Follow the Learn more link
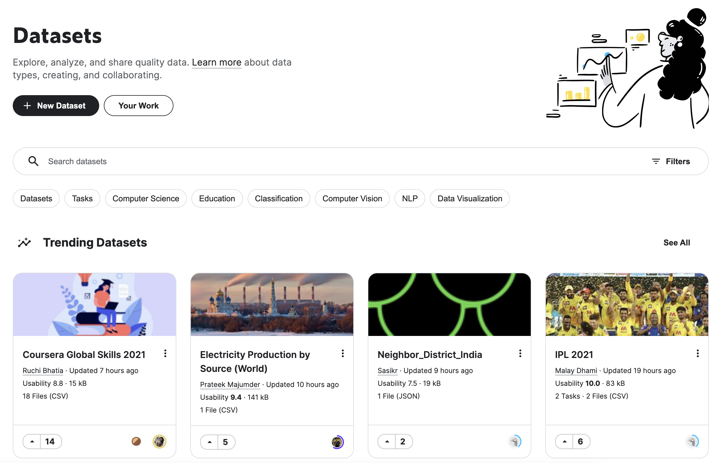721x463 pixels. (x=216, y=62)
